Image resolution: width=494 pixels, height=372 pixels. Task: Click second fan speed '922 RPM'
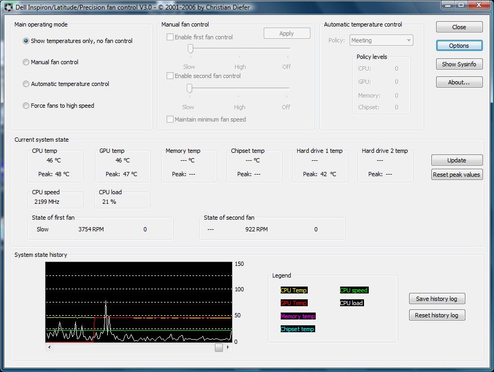pyautogui.click(x=256, y=229)
